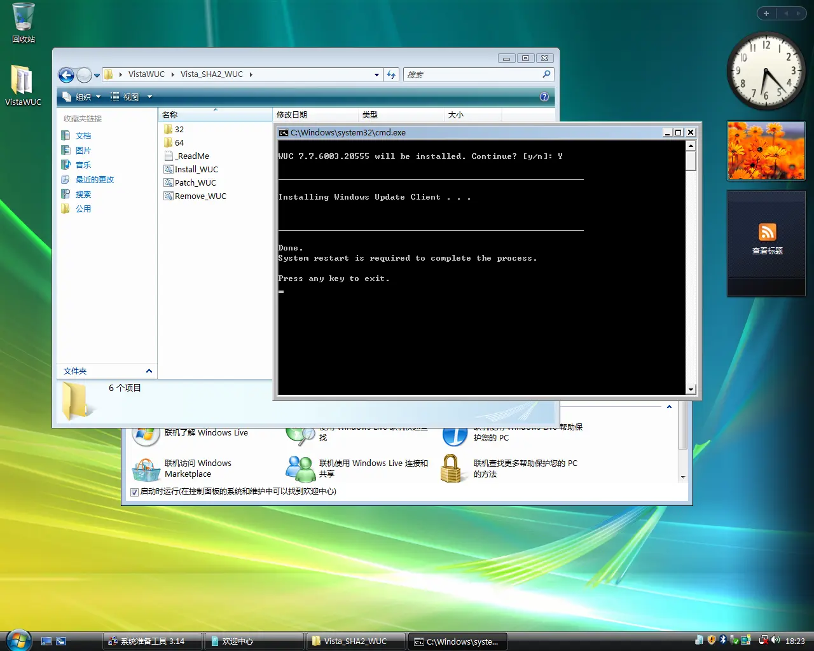Sort by 大小 column header
This screenshot has width=814, height=651.
(473, 114)
